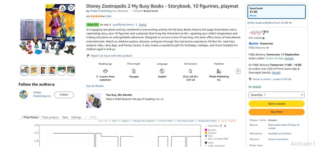The width and height of the screenshot is (315, 147).
Task: Select the last image thumbnail in row
Action: [x=71, y=71]
